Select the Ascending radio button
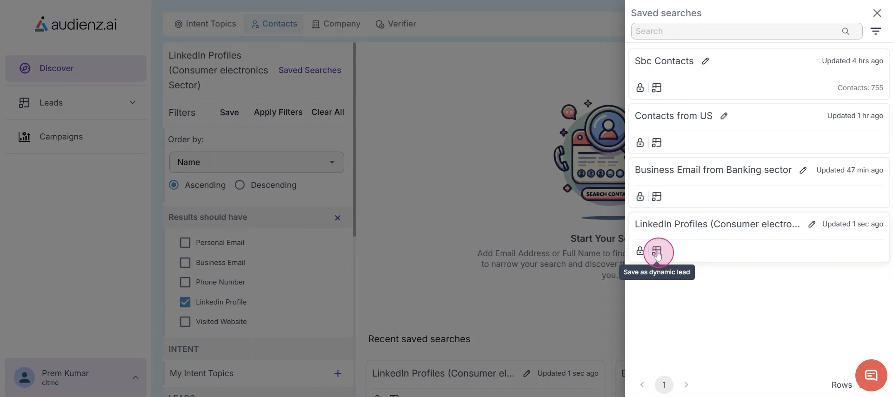 (174, 185)
